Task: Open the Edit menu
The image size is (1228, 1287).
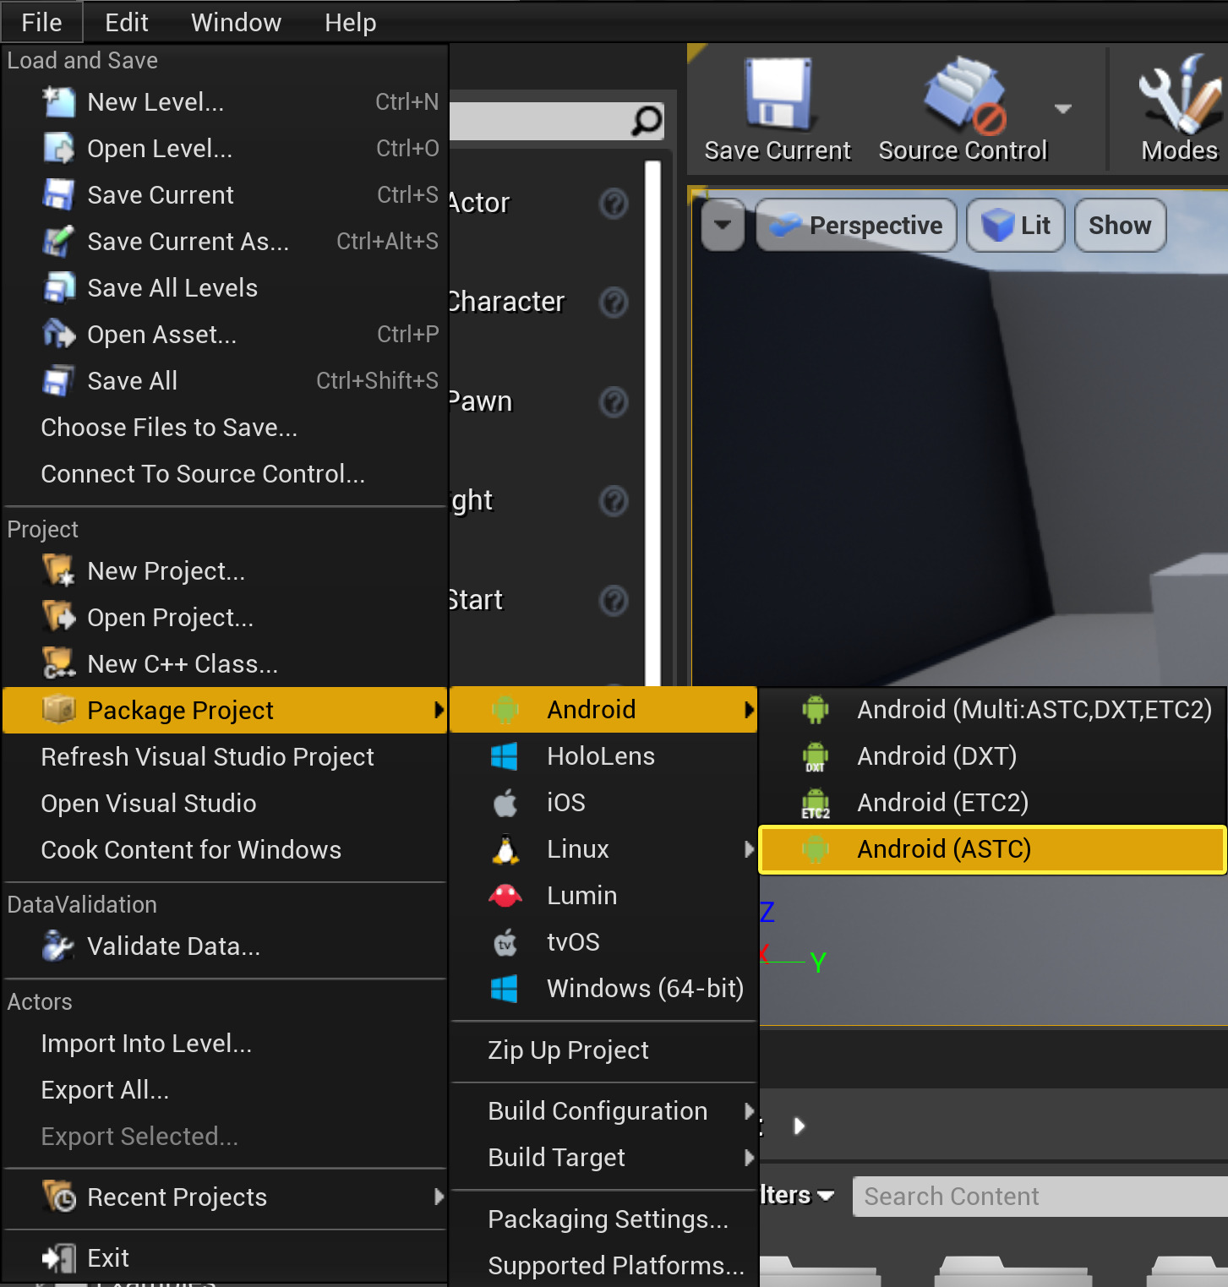Action: [x=125, y=22]
